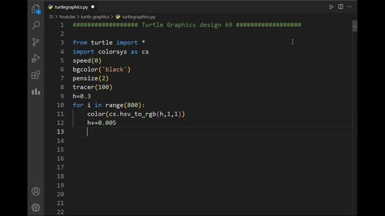Click on "bgcolor('black')" code line
Viewport: 385px width, 216px height.
pos(102,70)
